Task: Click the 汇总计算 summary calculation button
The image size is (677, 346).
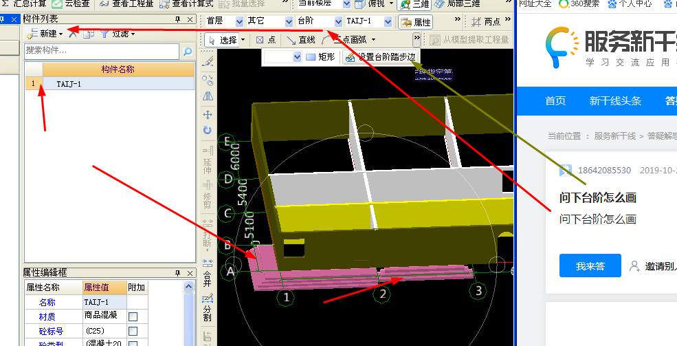Action: 24,3
